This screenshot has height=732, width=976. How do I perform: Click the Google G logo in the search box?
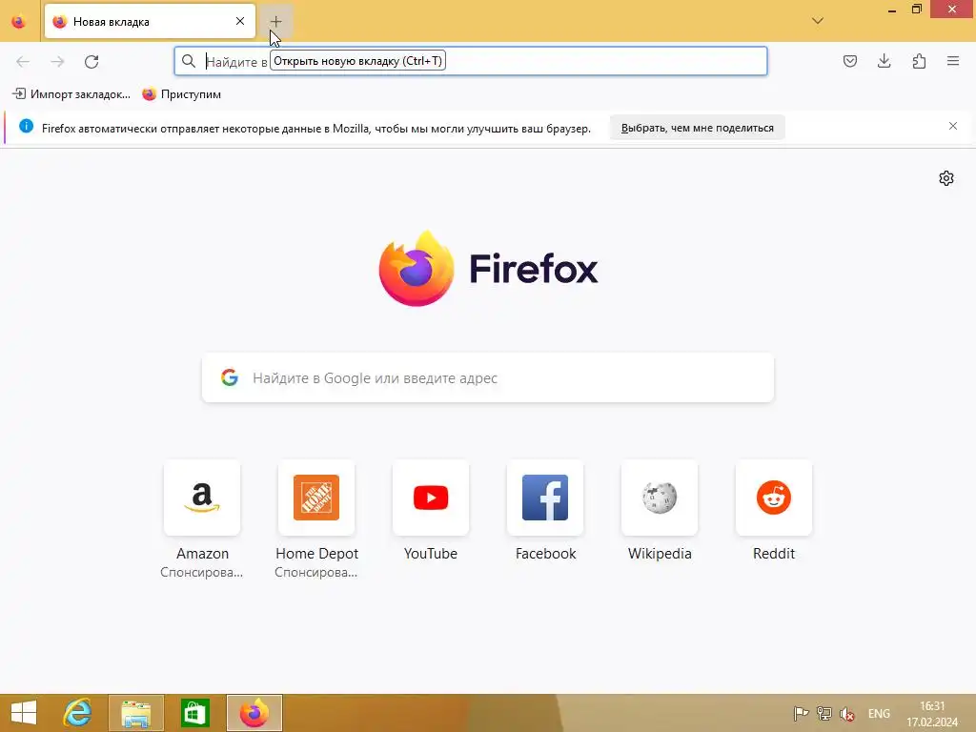(230, 377)
